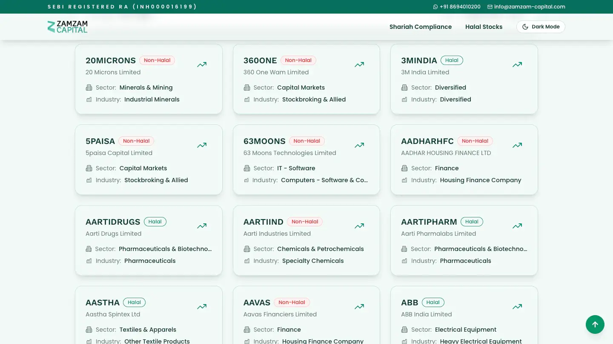This screenshot has height=344, width=613.
Task: Click the text 'Electrical Equipment'
Action: [466, 330]
